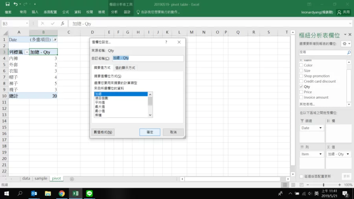Click the list scroll-down arrow in dialog

click(x=150, y=115)
